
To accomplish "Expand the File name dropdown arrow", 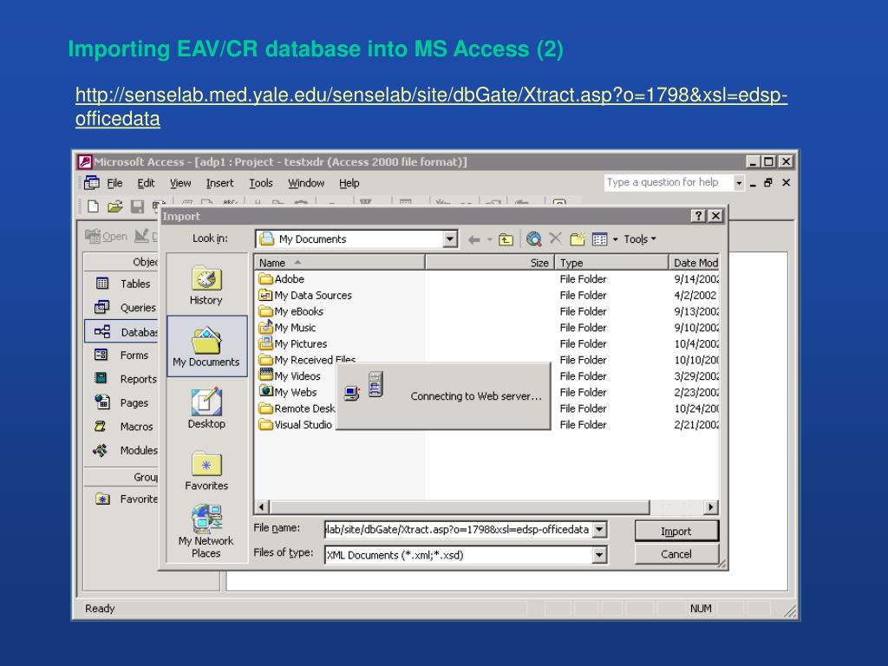I will (x=600, y=530).
